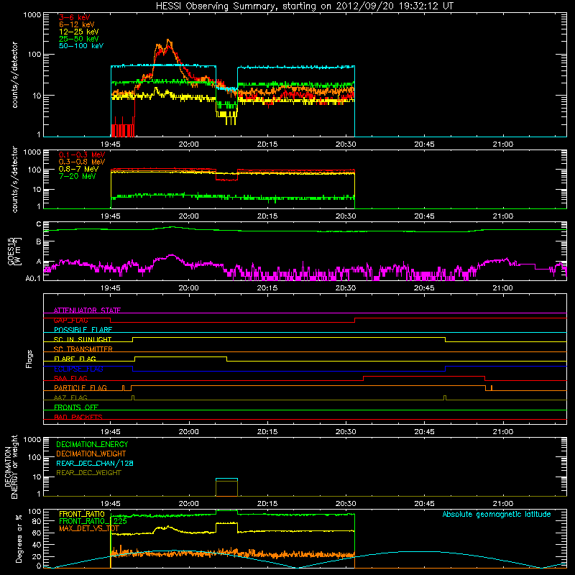This screenshot has height=575, width=575.
Task: Select the ECLIPSE_FLAG label
Action: (78, 369)
